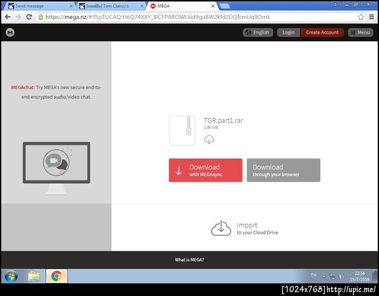Screen dimensions: 379x296
Task: Download with MEGAsync
Action: pos(205,170)
